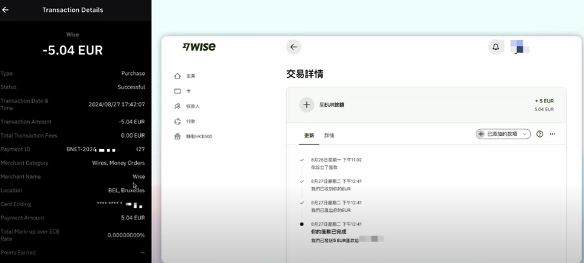Open the Wise profile avatar
Viewport: 584px width, 263px height.
pos(520,47)
